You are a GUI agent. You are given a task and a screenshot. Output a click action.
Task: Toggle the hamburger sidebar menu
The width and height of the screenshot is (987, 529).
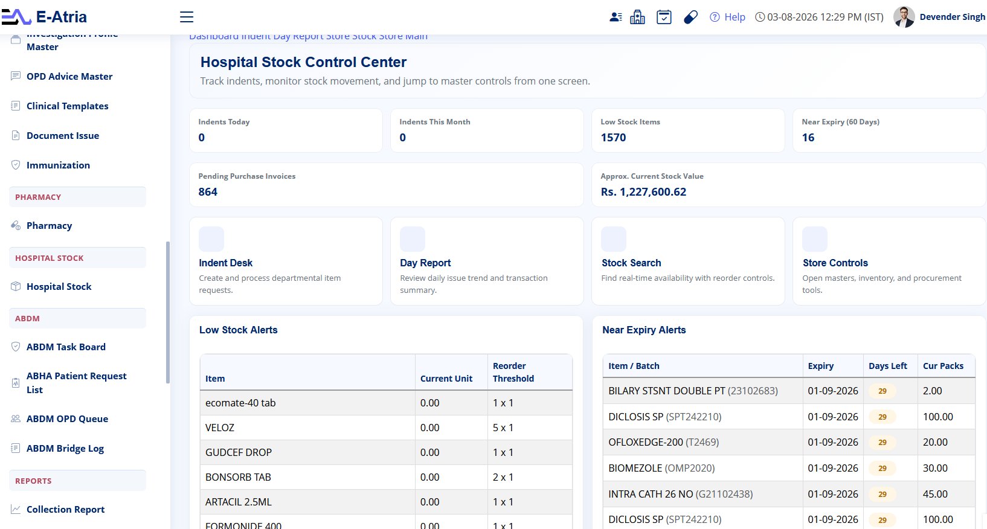click(187, 17)
